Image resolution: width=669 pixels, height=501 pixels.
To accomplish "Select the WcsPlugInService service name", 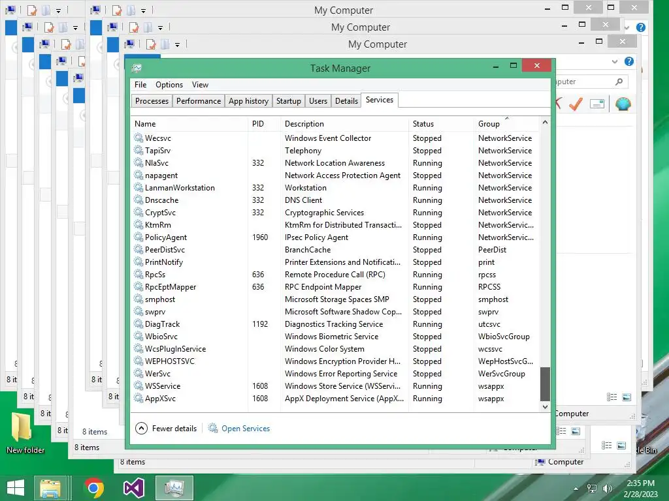I will point(175,348).
